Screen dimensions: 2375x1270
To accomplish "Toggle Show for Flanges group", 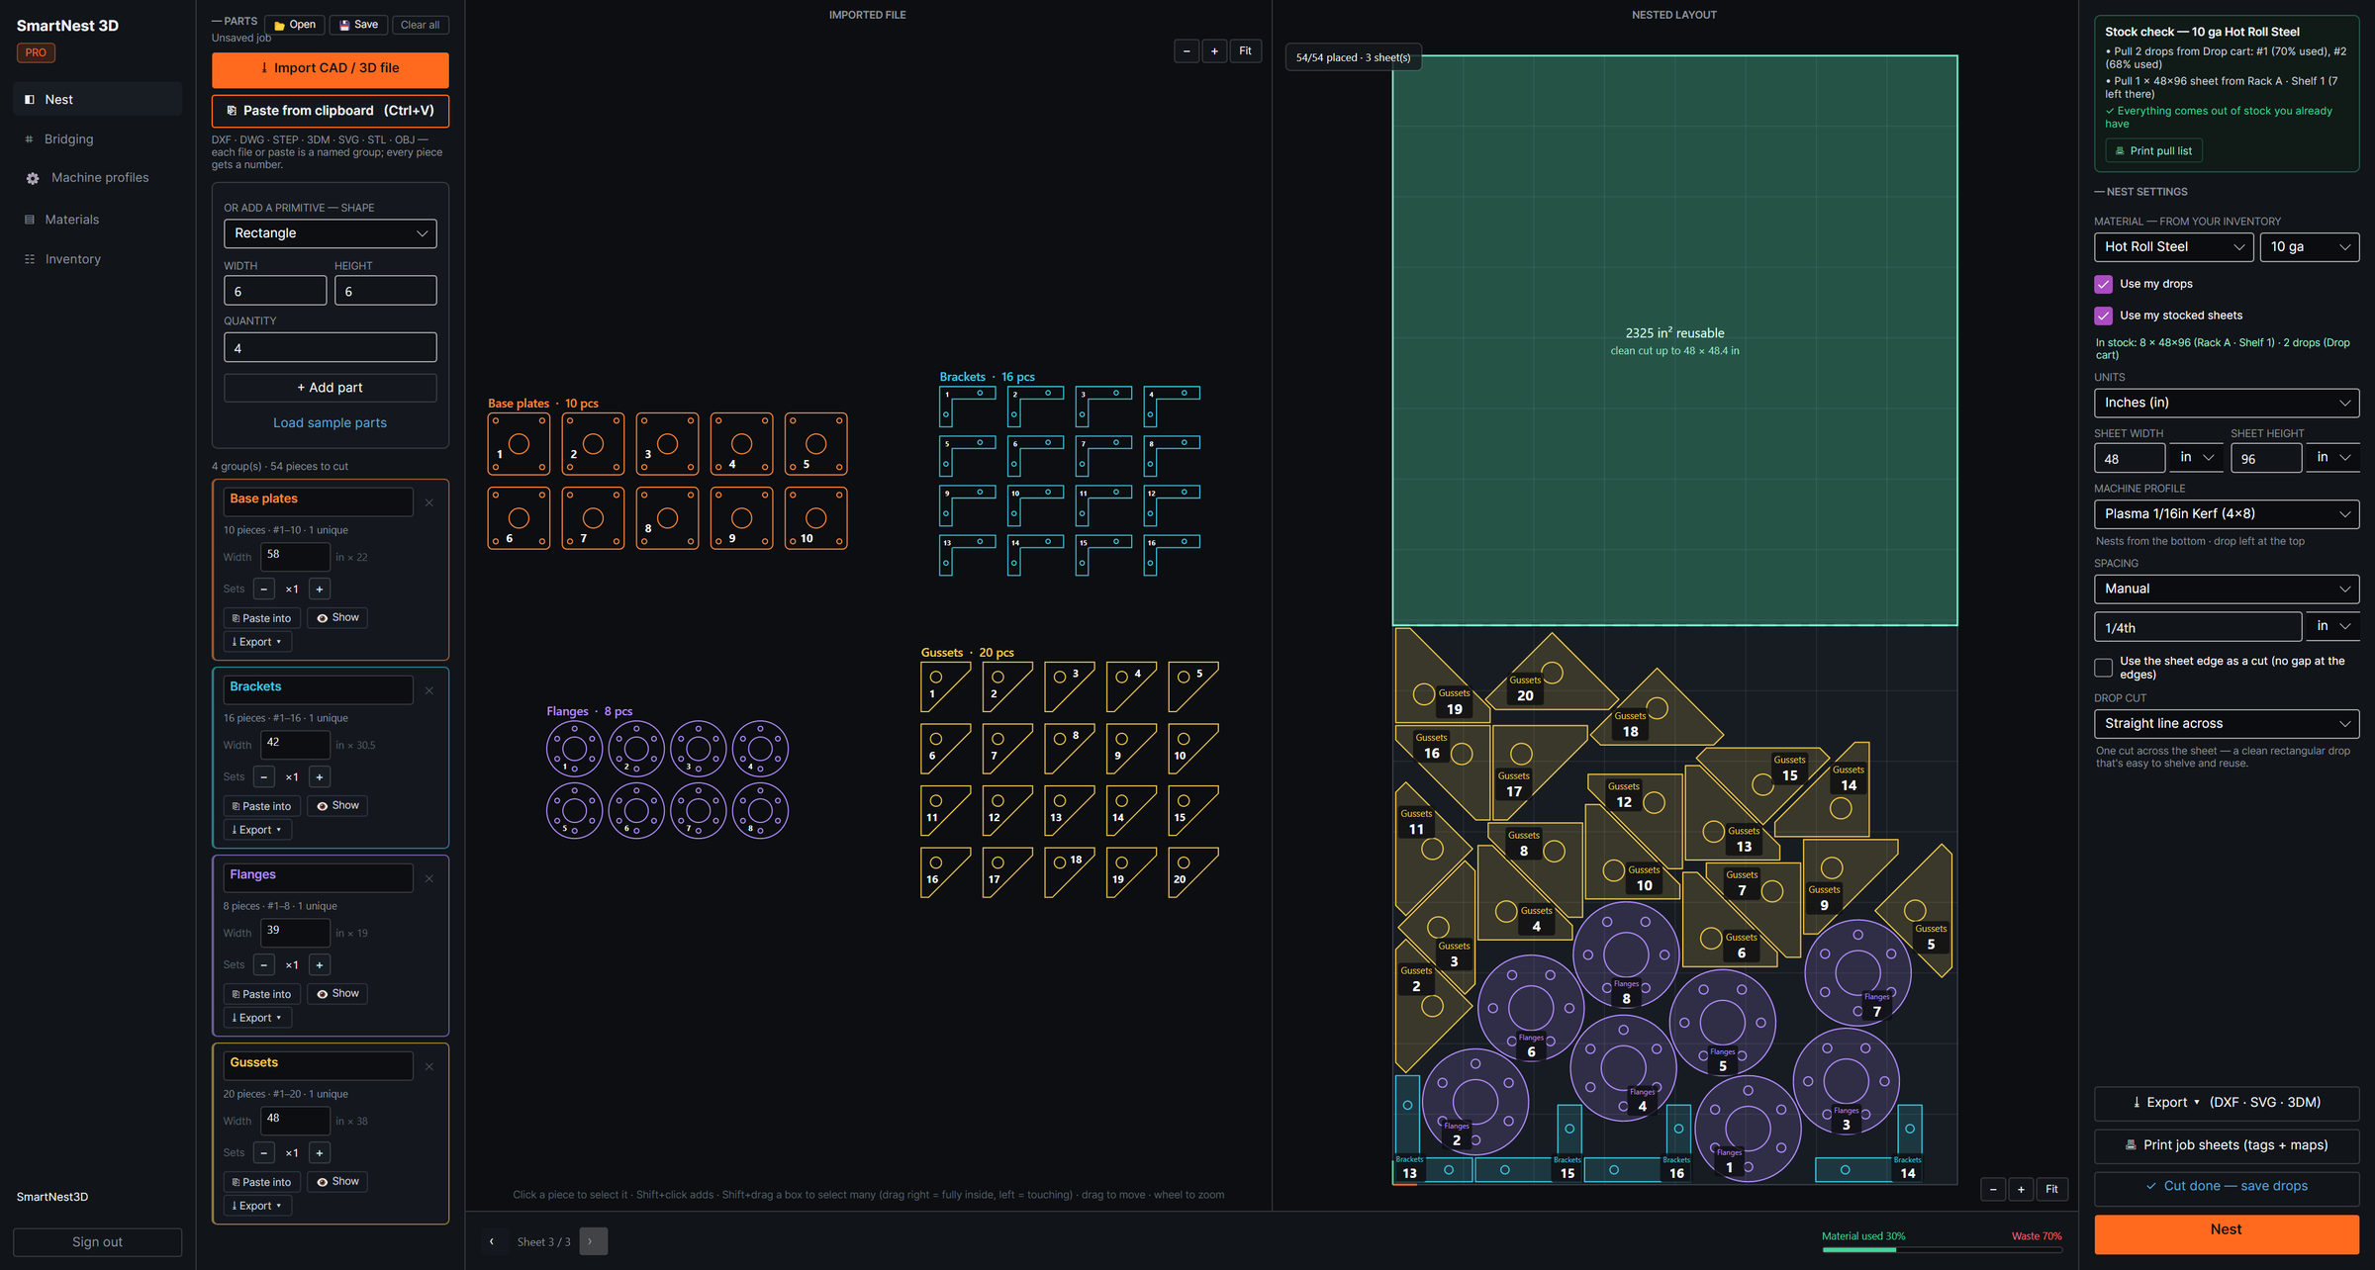I will point(337,994).
